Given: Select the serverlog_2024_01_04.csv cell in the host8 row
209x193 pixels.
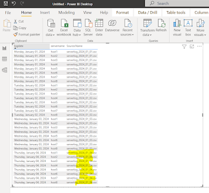Looking at the screenshot, I should [x=82, y=182].
